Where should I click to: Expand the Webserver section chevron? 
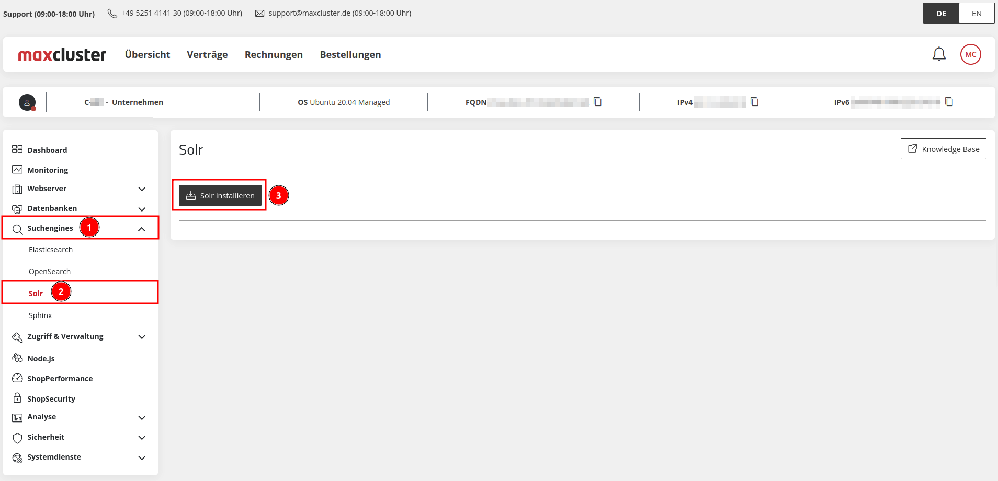click(142, 189)
